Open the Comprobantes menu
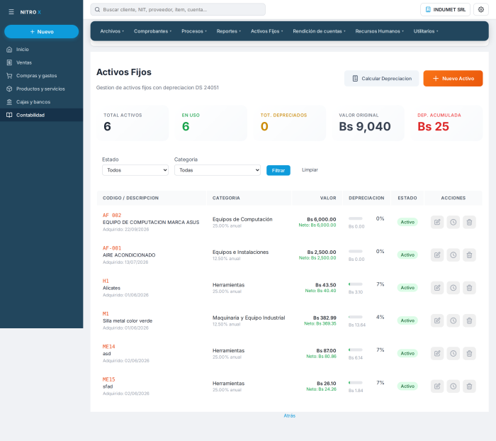 (152, 31)
